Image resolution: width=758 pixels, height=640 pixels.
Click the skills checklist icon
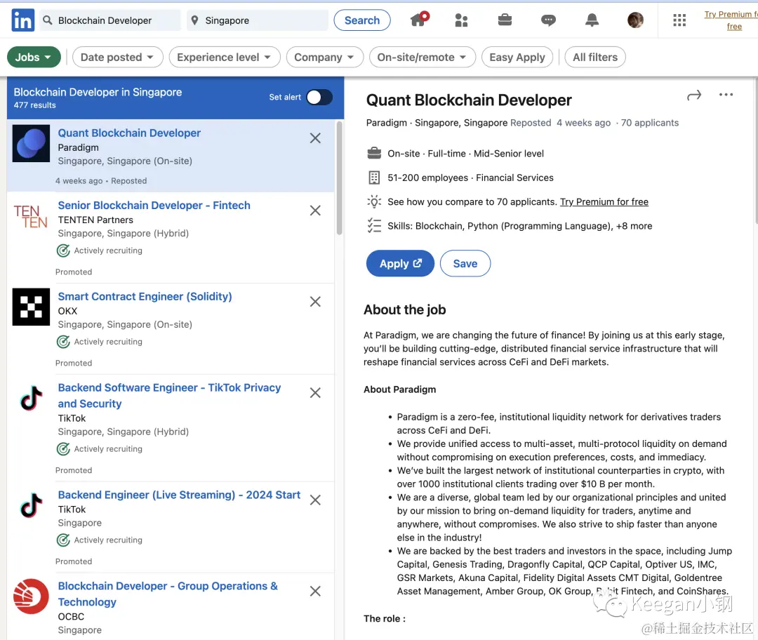pyautogui.click(x=373, y=226)
